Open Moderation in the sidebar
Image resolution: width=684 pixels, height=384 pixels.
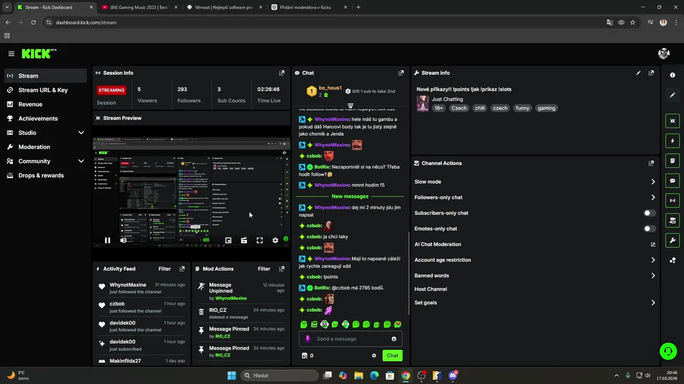point(46,147)
